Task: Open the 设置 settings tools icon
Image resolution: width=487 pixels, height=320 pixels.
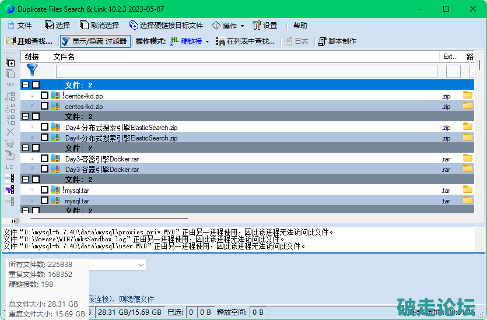Action: [264, 26]
